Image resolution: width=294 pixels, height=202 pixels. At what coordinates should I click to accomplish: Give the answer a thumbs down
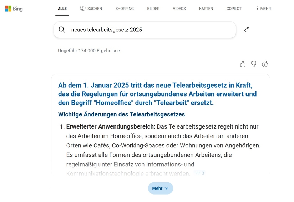(x=254, y=64)
